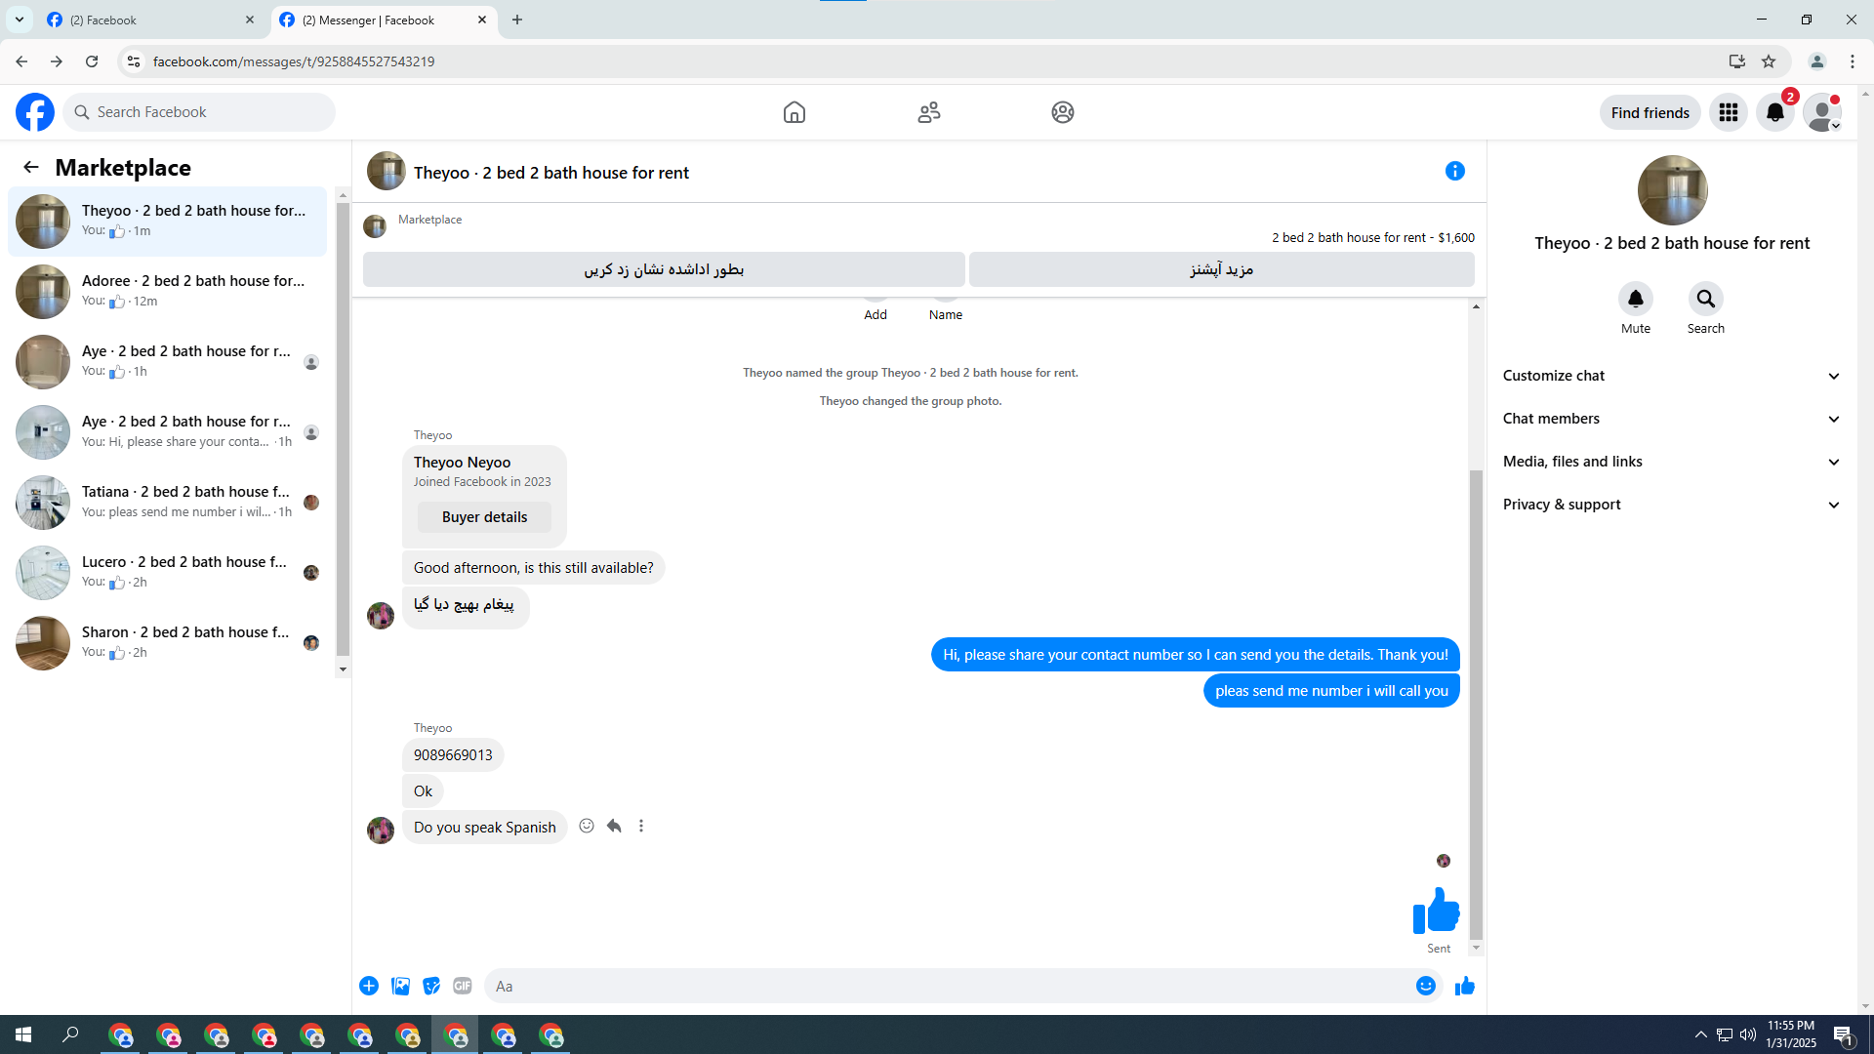
Task: Open Buyer details for Theyoo Neyoo
Action: [x=484, y=517]
